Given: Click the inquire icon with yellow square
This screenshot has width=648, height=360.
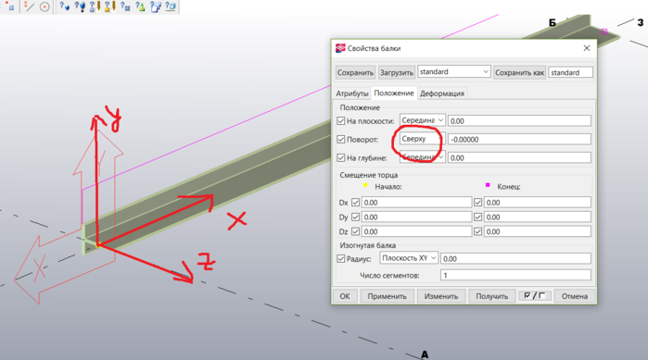Looking at the screenshot, I should tap(110, 6).
